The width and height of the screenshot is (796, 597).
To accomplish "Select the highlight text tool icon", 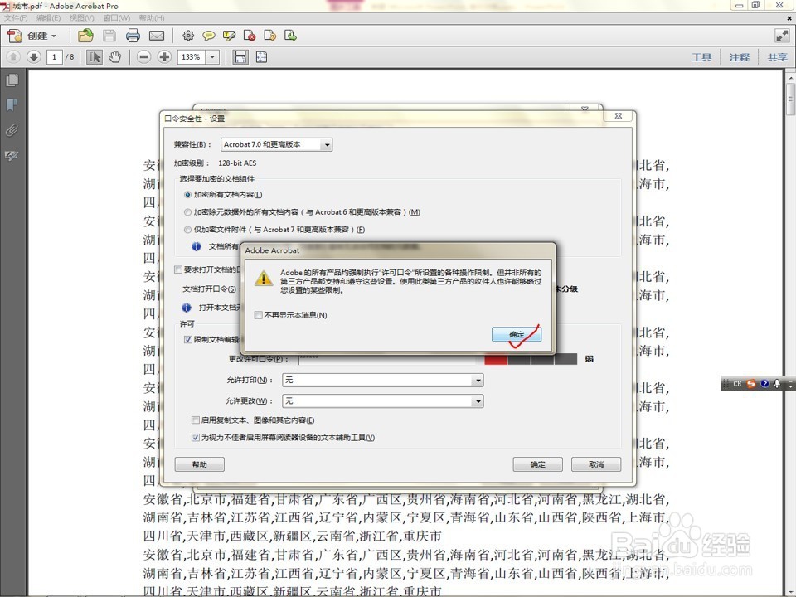I will (x=229, y=36).
